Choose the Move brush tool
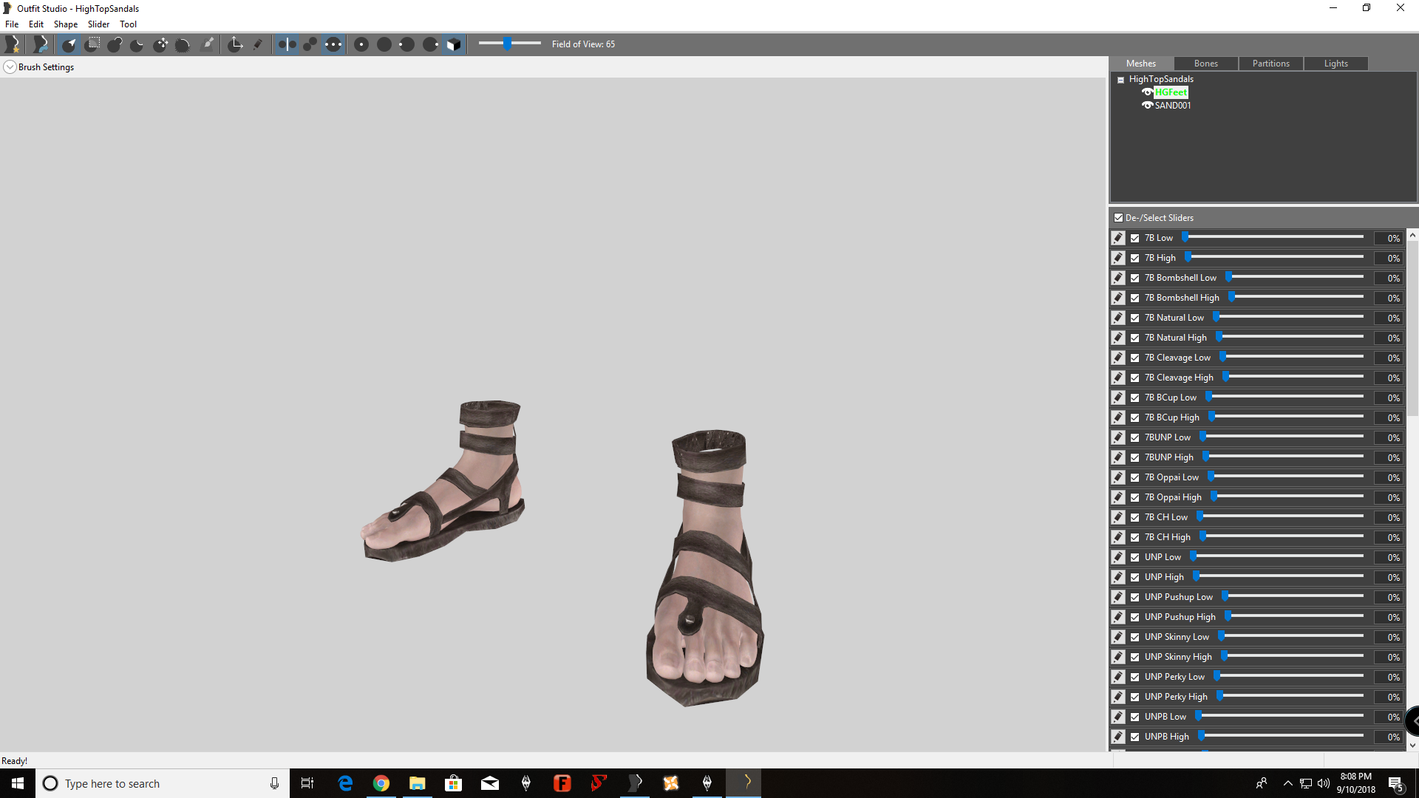Screen dimensions: 1419x798 pos(161,44)
